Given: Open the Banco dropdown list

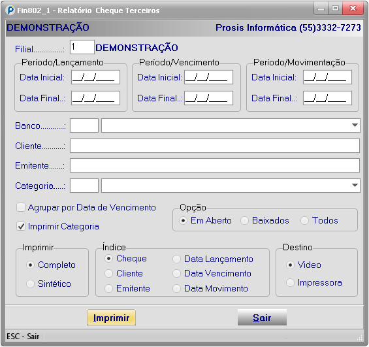Looking at the screenshot, I should click(355, 125).
